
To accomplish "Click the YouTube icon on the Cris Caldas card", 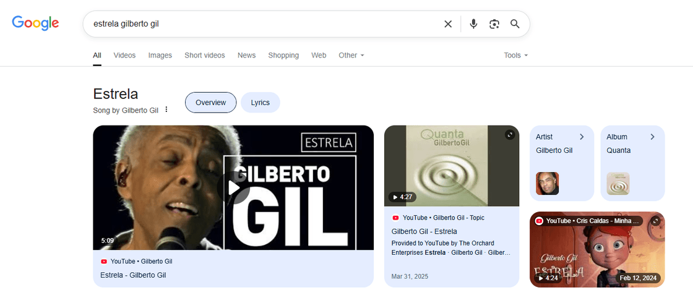I will (x=539, y=221).
